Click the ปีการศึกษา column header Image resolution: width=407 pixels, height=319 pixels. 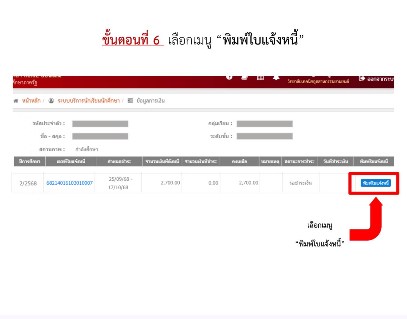[30, 161]
